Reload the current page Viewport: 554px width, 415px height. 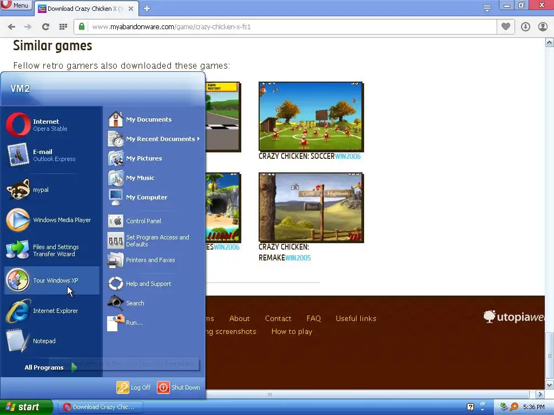coord(45,27)
